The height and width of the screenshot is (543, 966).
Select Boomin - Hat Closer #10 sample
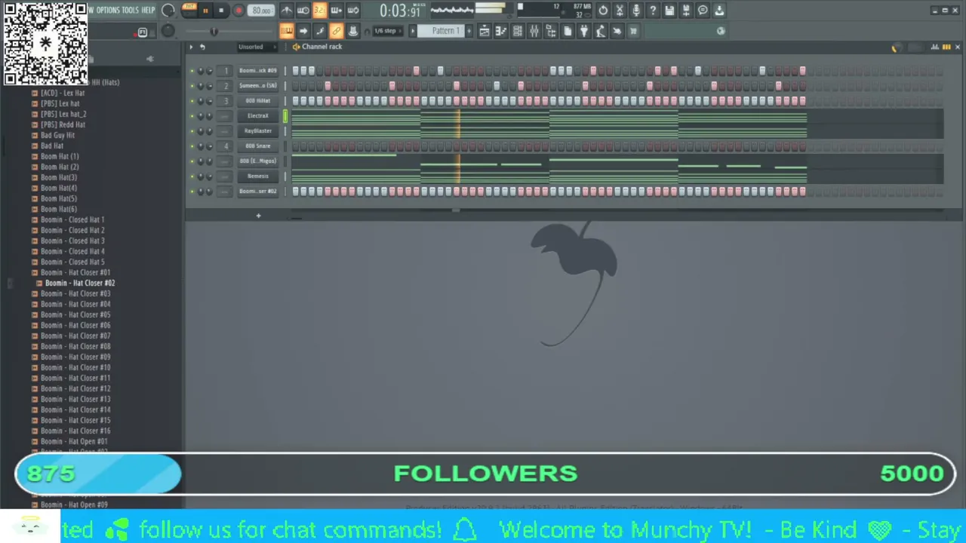(75, 367)
